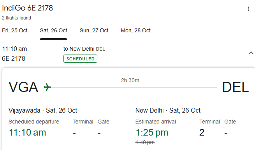255x150 pixels.
Task: Click the scheduled departure time 11:10 am
Action: 27,132
